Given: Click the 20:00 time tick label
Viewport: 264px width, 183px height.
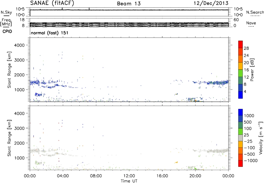Looking at the screenshot, I should [195, 176].
